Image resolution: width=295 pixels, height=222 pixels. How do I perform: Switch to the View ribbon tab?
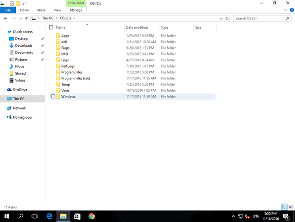pos(57,10)
